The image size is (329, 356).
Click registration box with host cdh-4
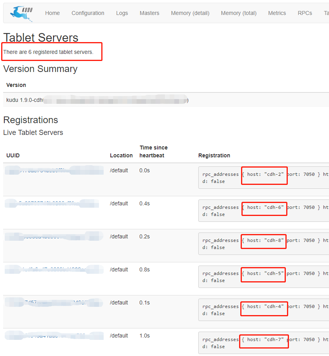tap(263, 310)
